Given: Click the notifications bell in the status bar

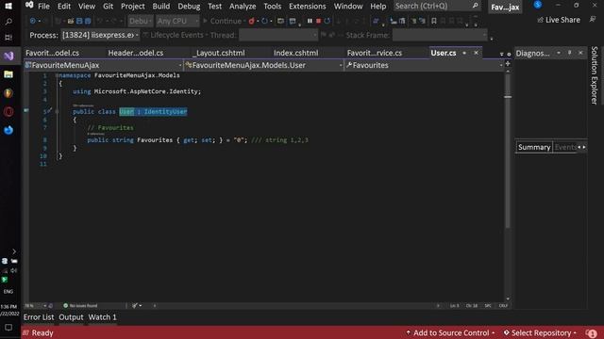Looking at the screenshot, I should pos(592,332).
